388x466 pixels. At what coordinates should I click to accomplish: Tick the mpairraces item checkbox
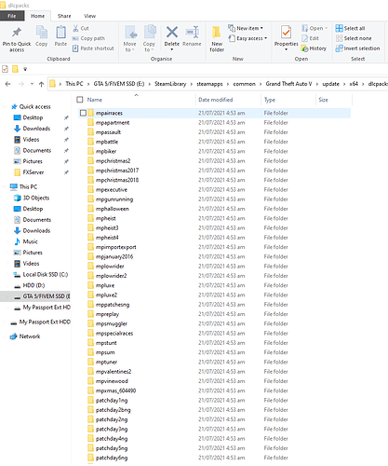(83, 113)
